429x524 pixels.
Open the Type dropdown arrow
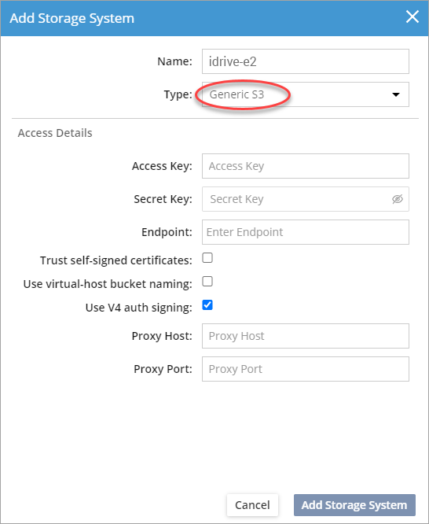point(396,94)
